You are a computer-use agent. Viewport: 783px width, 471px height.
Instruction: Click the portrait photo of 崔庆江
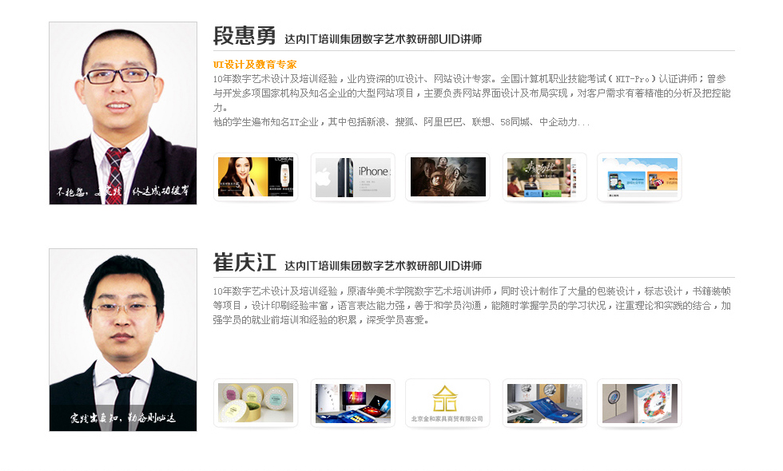click(123, 340)
